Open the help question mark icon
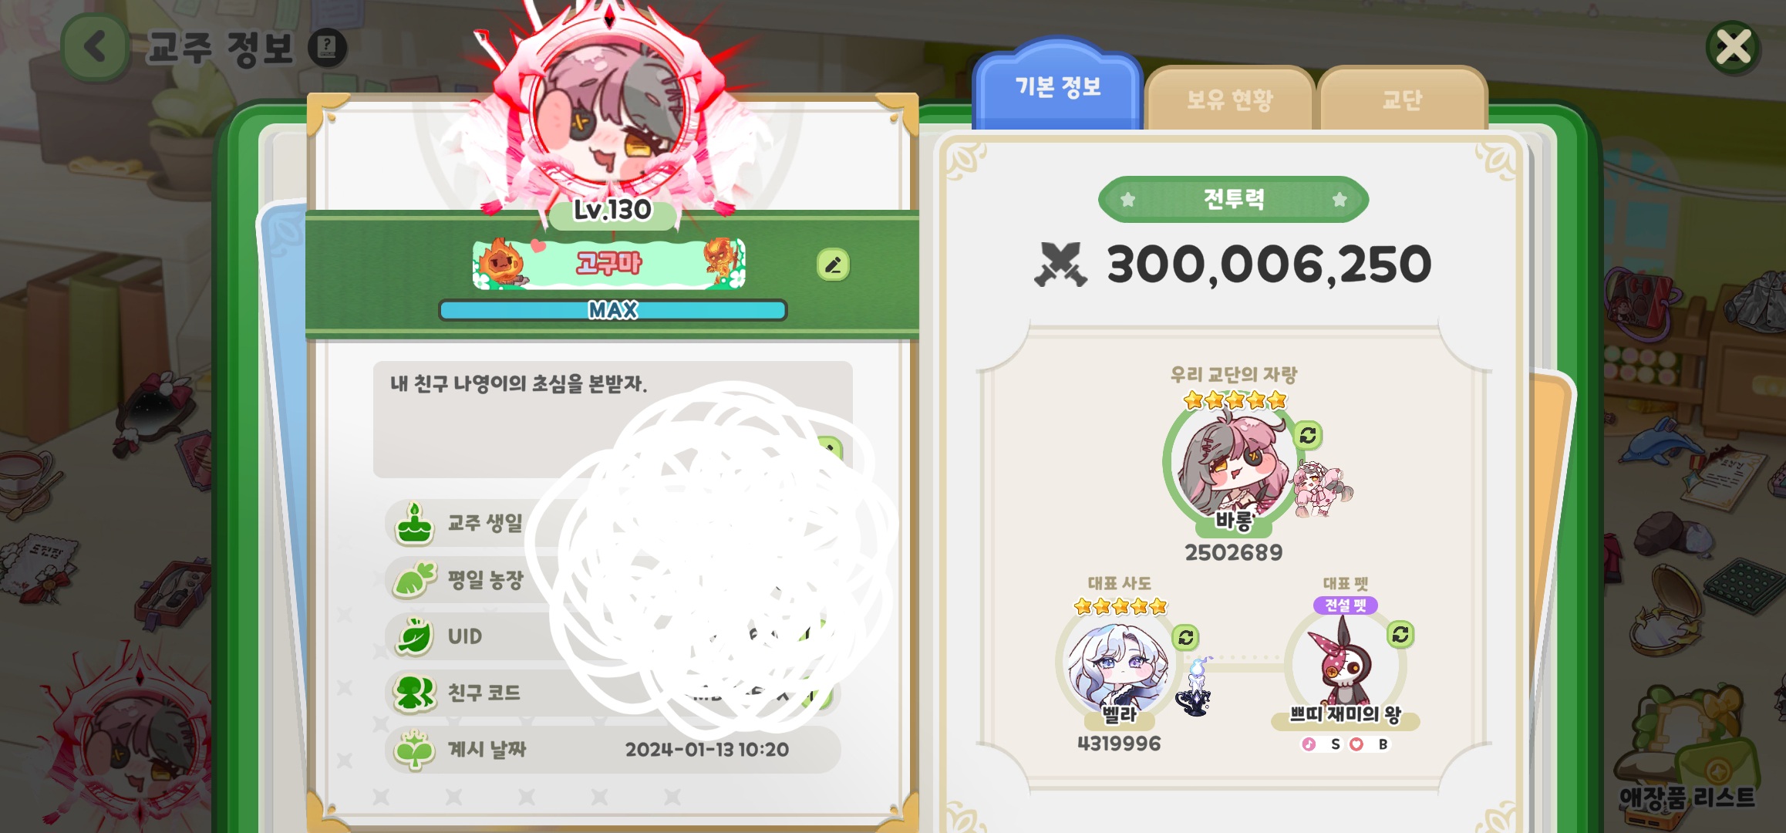Screen dimensions: 1786x833 (327, 48)
